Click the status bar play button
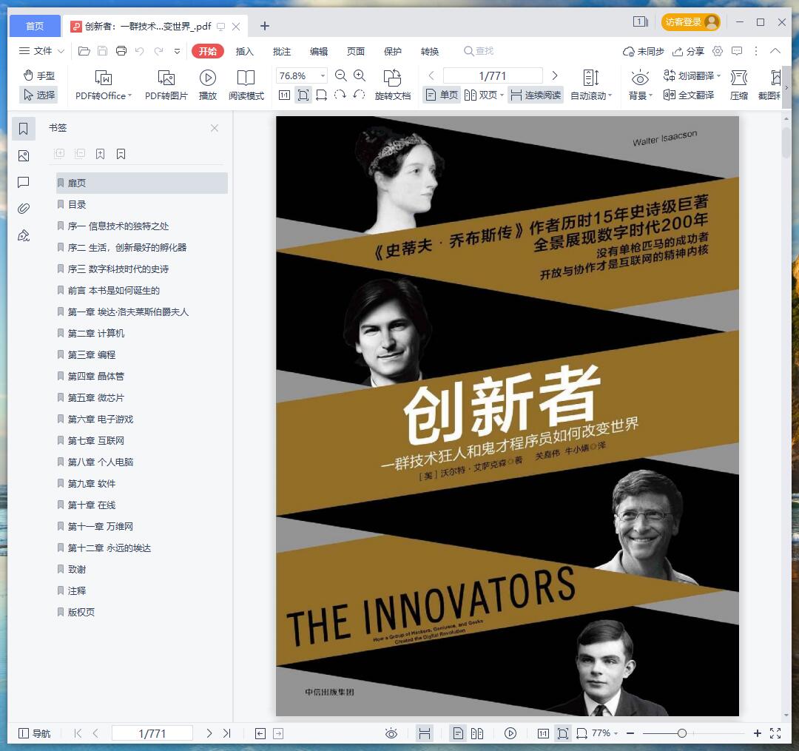 (510, 733)
